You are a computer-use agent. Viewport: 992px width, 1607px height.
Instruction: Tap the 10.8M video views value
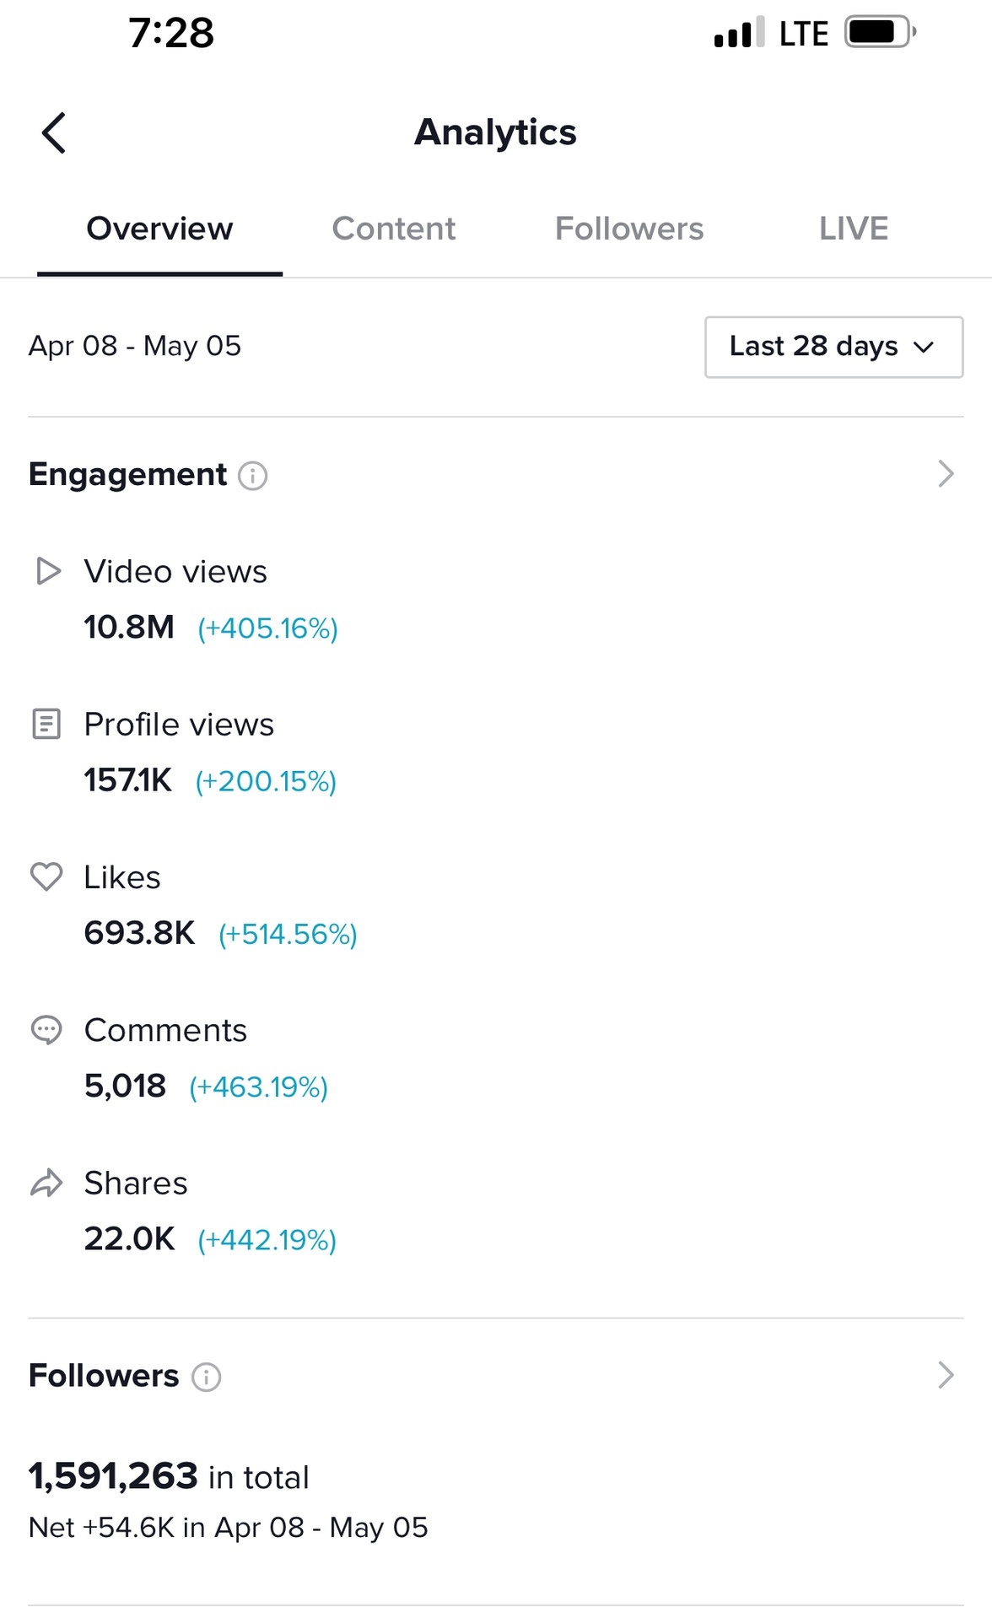tap(129, 627)
